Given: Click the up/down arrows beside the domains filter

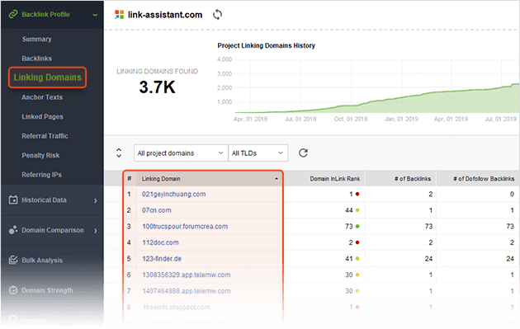Looking at the screenshot, I should pos(119,153).
